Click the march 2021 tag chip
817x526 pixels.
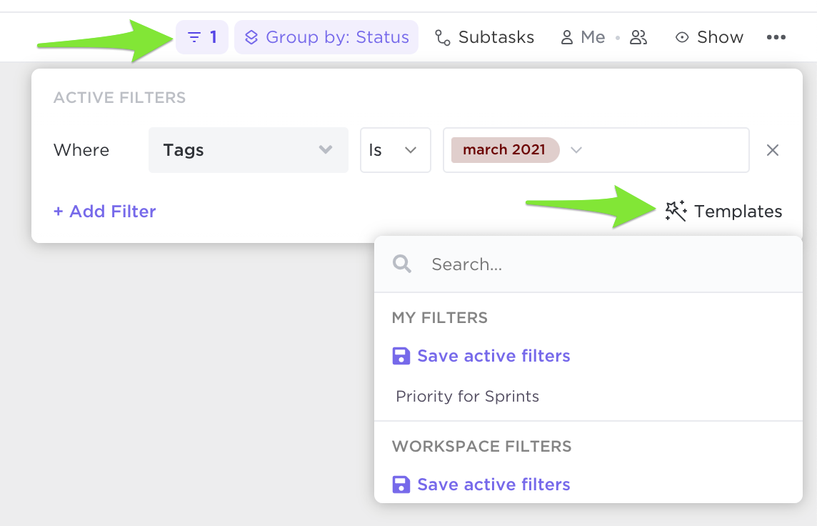504,150
